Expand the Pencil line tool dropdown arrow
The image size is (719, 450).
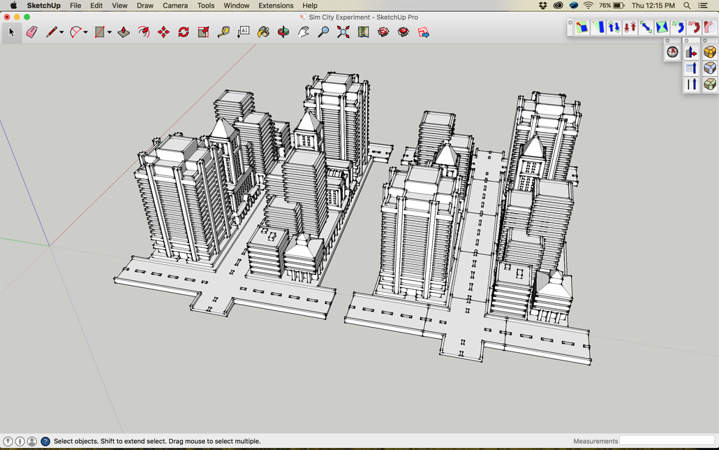[x=61, y=33]
